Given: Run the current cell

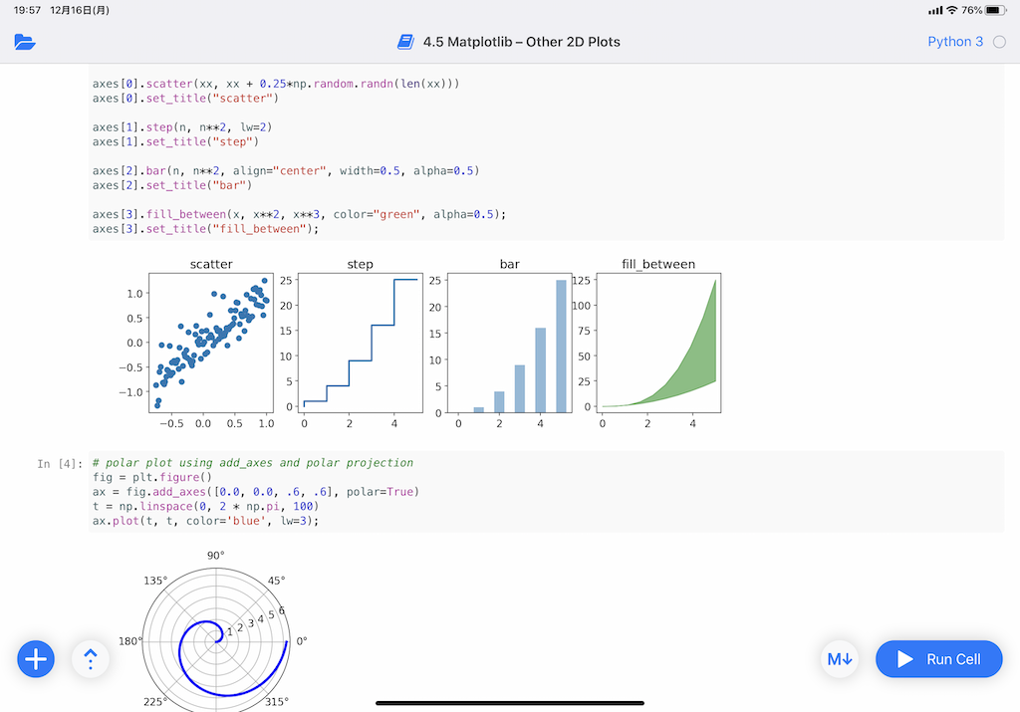Looking at the screenshot, I should coord(938,658).
